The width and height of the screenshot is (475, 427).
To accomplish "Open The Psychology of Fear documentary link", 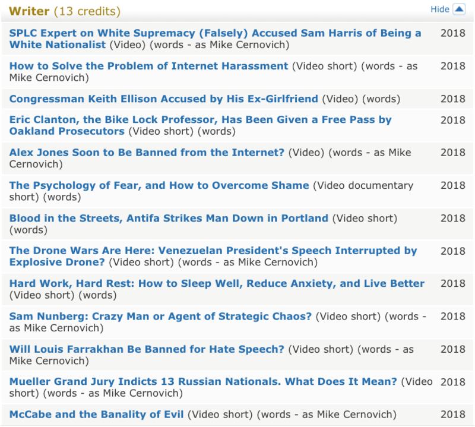I will click(159, 185).
